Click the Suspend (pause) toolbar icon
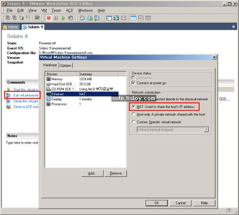Viewport: 239px width, 215px height. coord(56,18)
